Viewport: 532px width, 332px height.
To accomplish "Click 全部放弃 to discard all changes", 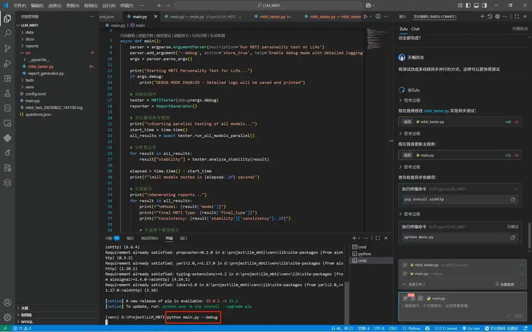I will [x=506, y=284].
